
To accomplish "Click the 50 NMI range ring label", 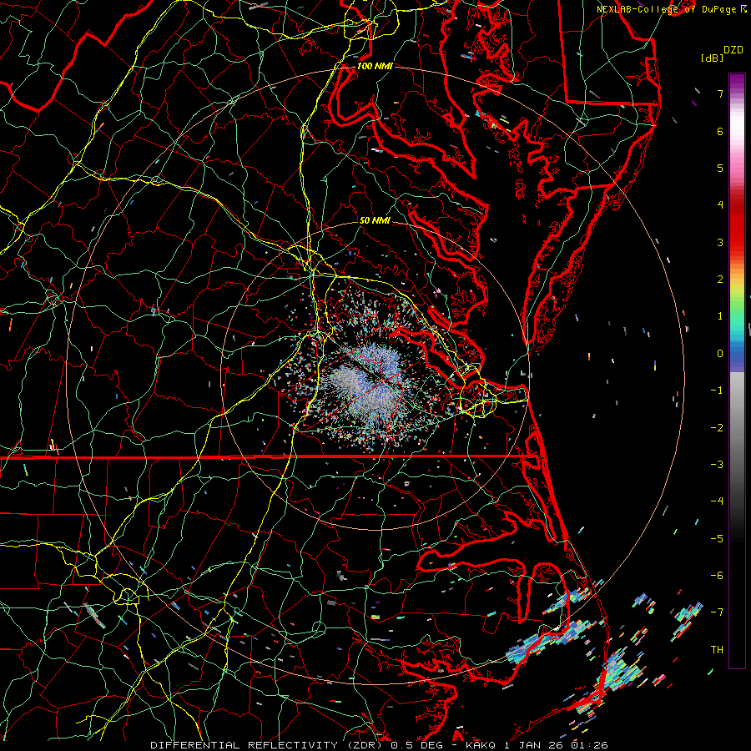I will (x=375, y=220).
